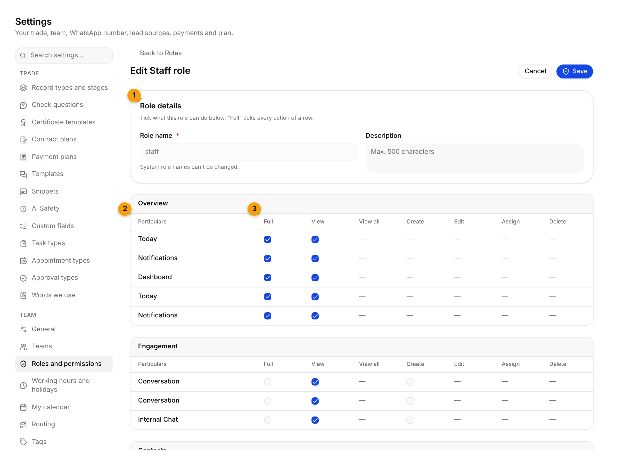
Task: Tick Full for Internal Chat
Action: click(x=267, y=420)
